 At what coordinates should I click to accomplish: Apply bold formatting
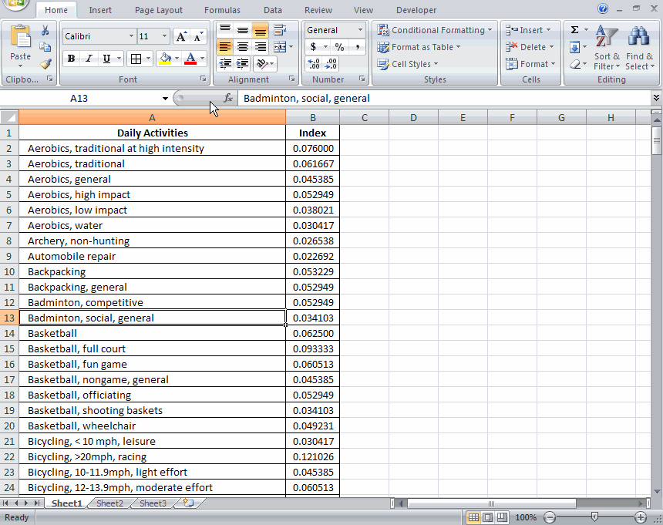69,59
